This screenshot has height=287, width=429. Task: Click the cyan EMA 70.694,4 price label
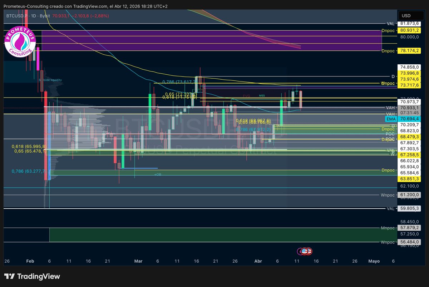(409, 118)
